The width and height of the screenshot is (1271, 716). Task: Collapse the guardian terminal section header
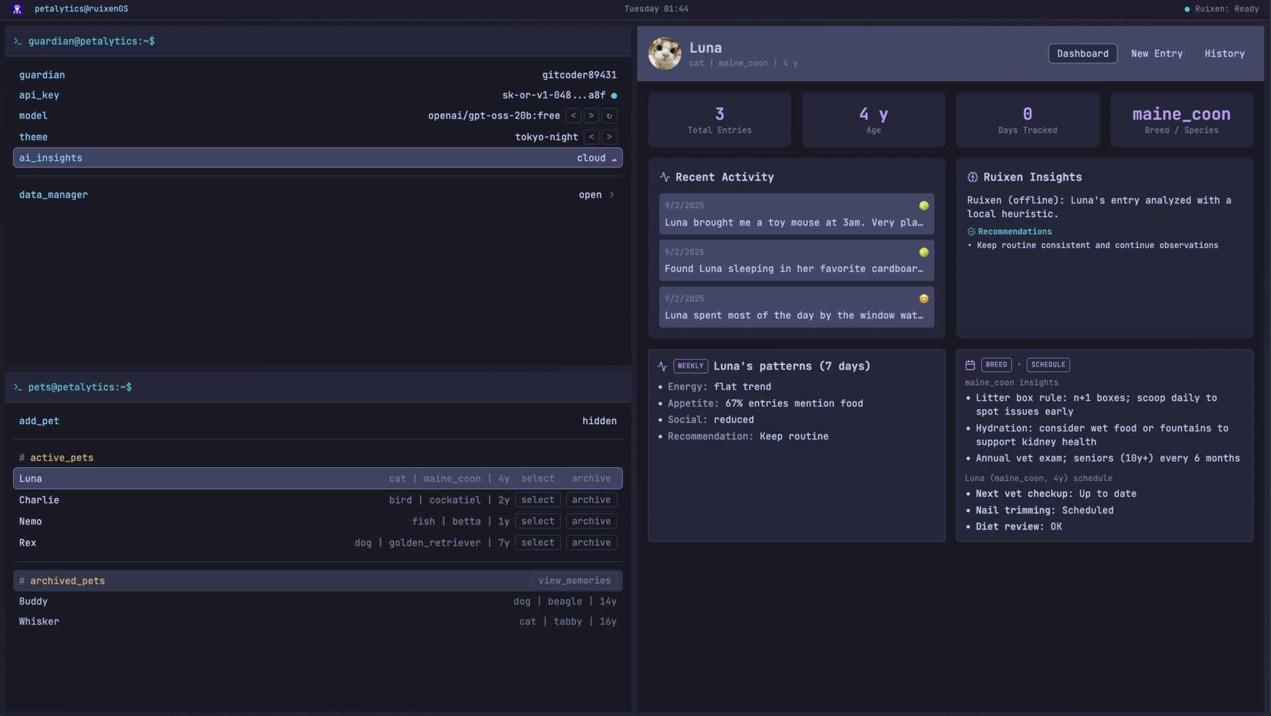(91, 41)
